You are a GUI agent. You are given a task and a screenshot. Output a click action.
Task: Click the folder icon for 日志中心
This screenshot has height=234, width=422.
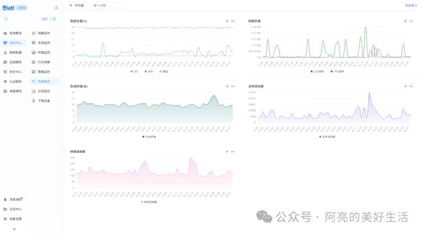(x=5, y=209)
